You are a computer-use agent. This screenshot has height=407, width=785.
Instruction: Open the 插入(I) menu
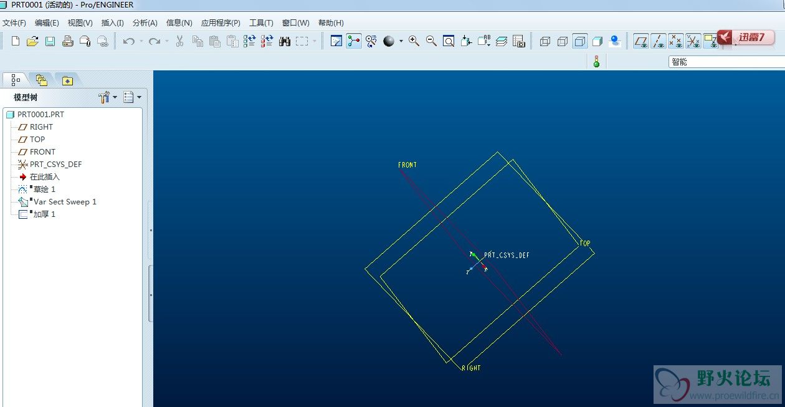[x=113, y=23]
